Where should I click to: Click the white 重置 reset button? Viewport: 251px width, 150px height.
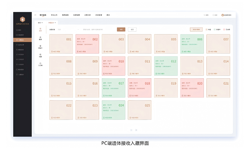132,29
